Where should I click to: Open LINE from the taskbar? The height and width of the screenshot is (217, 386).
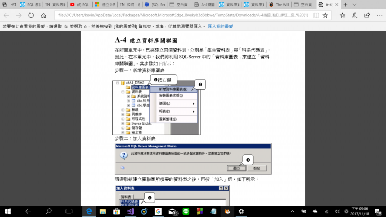pyautogui.click(x=186, y=211)
